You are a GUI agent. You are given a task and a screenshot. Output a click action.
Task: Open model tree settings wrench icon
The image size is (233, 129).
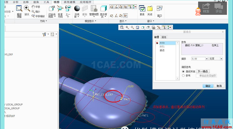pos(44,34)
